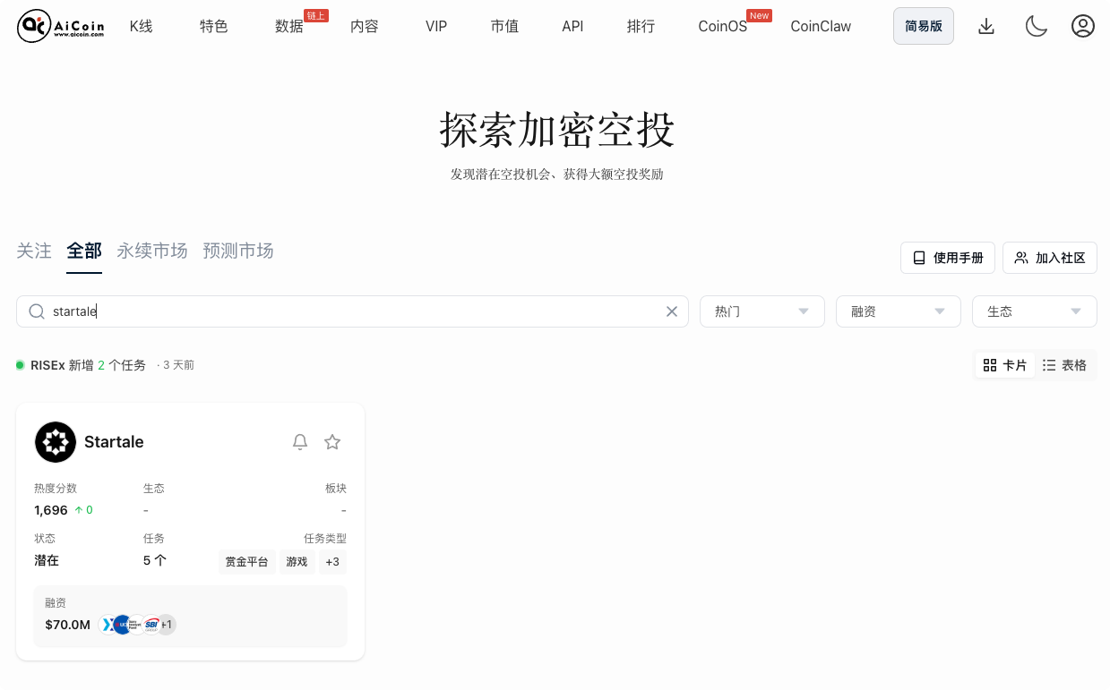The height and width of the screenshot is (690, 1110).
Task: Click the 潜在 status value
Action: [47, 560]
